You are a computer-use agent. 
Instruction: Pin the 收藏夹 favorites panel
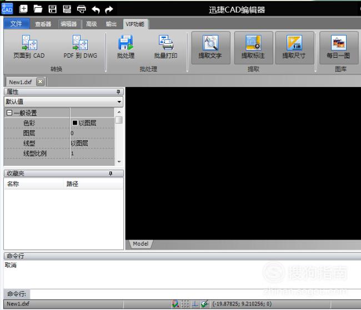click(x=111, y=174)
